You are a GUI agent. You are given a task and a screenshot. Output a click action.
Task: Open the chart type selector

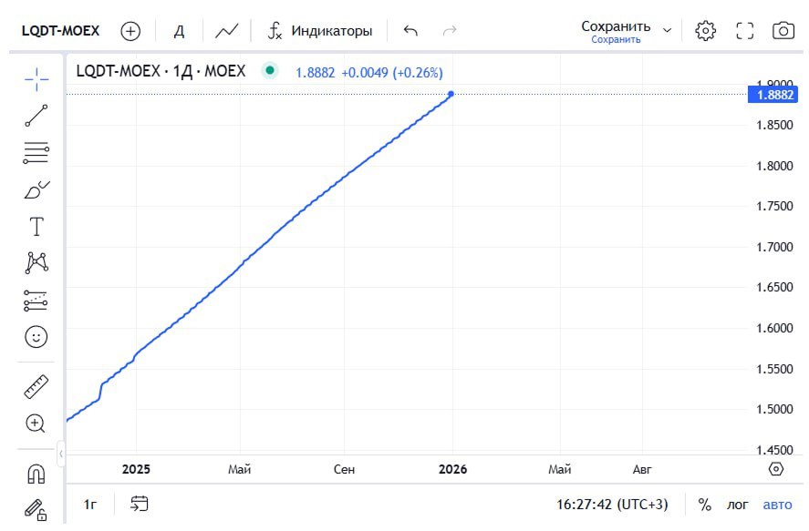[x=226, y=31]
